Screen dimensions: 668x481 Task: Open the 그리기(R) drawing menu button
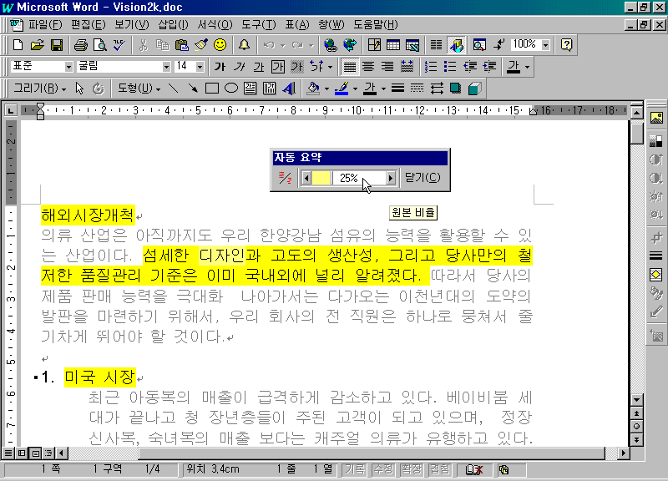point(40,88)
